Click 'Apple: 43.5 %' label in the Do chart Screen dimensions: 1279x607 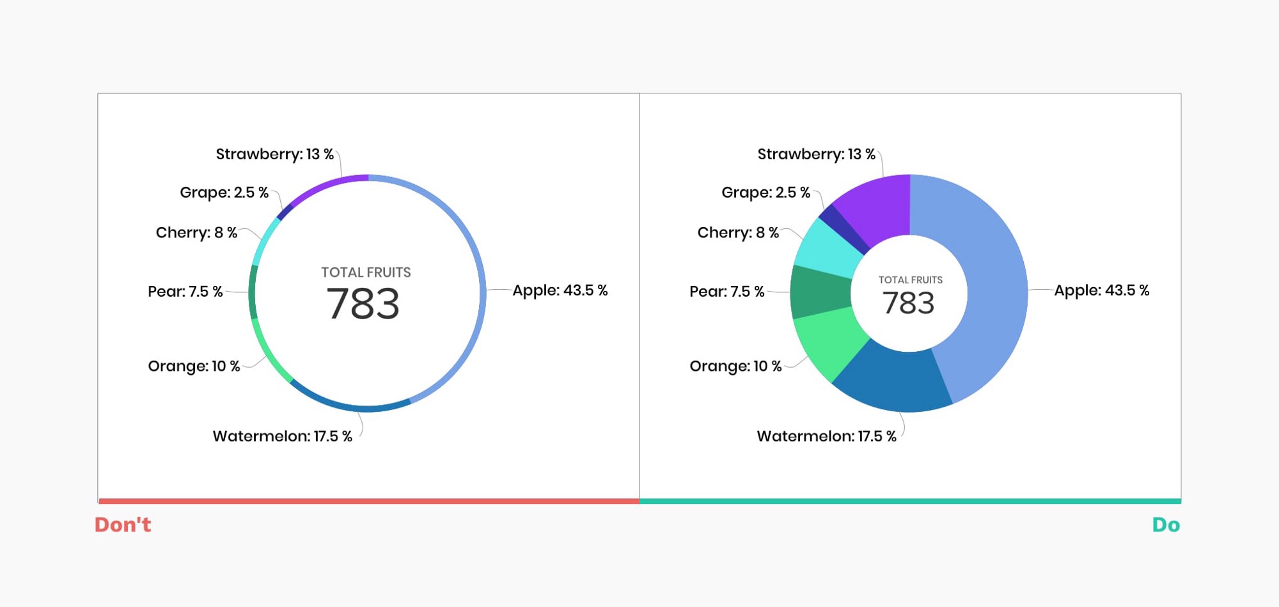(x=1102, y=290)
